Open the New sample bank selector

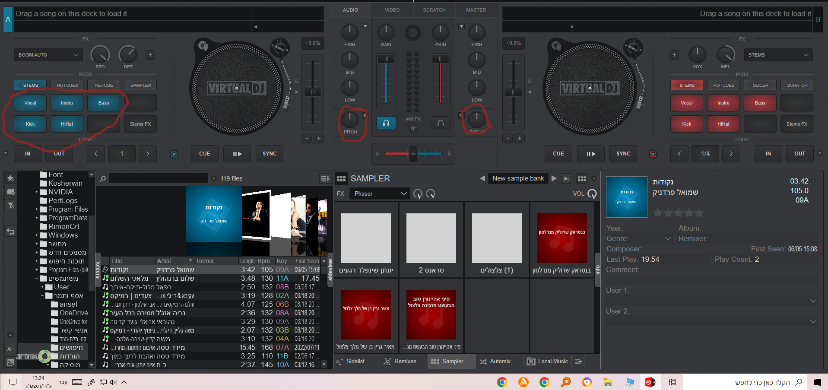pyautogui.click(x=518, y=178)
